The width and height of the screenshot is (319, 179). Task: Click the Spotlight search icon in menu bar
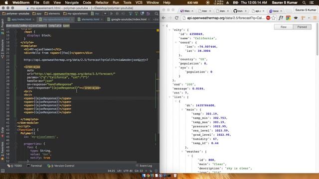[x=304, y=2]
